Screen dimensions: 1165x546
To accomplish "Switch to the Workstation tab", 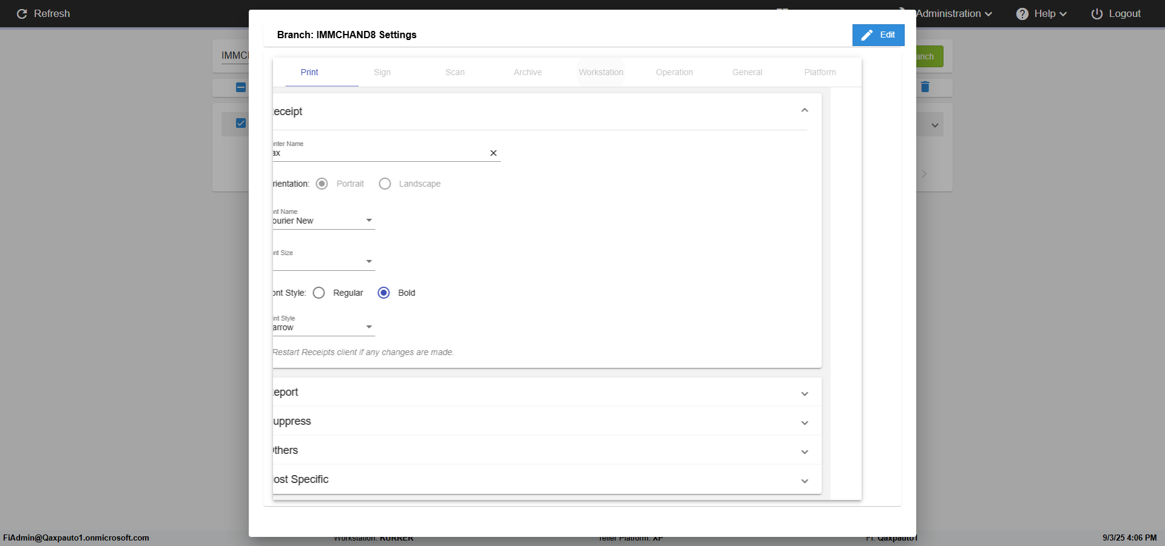I will click(601, 72).
